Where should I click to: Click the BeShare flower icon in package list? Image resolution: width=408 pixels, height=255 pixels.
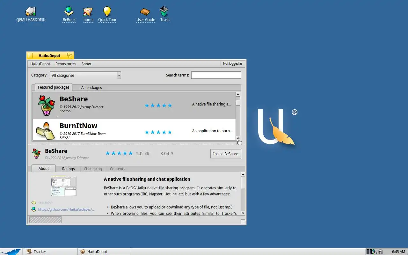point(46,105)
